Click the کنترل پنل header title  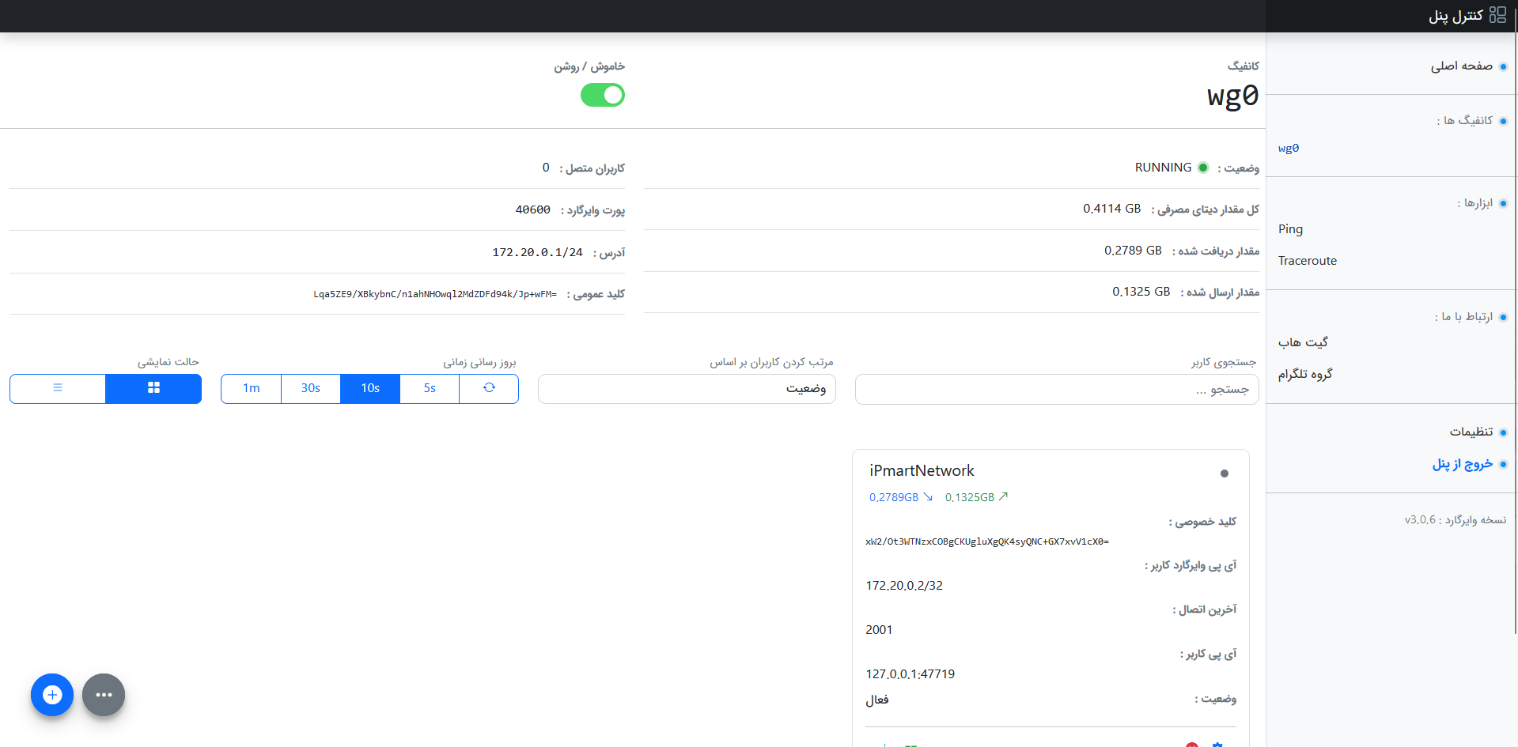coord(1456,16)
